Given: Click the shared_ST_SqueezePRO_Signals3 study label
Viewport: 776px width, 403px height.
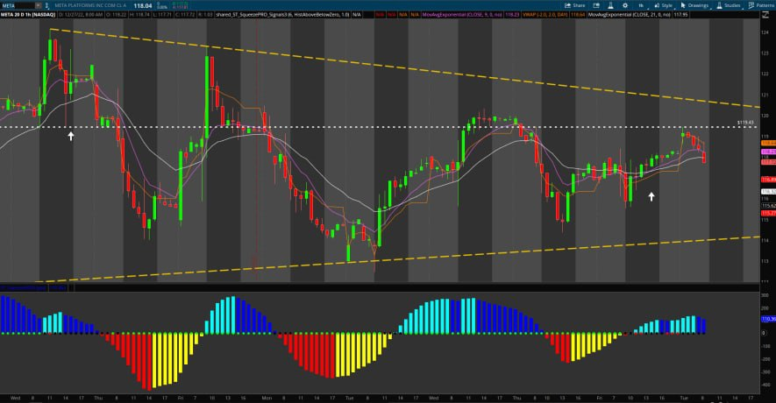Looking at the screenshot, I should [282, 15].
